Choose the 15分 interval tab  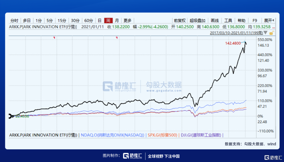tap(62, 20)
